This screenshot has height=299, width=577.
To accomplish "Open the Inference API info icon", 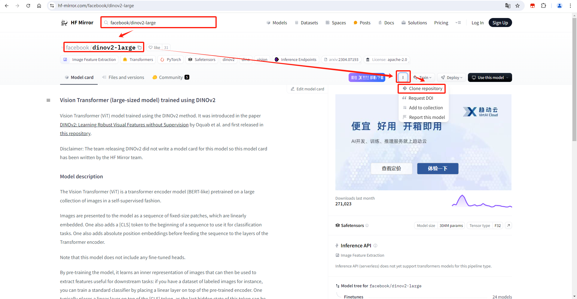I will click(375, 246).
